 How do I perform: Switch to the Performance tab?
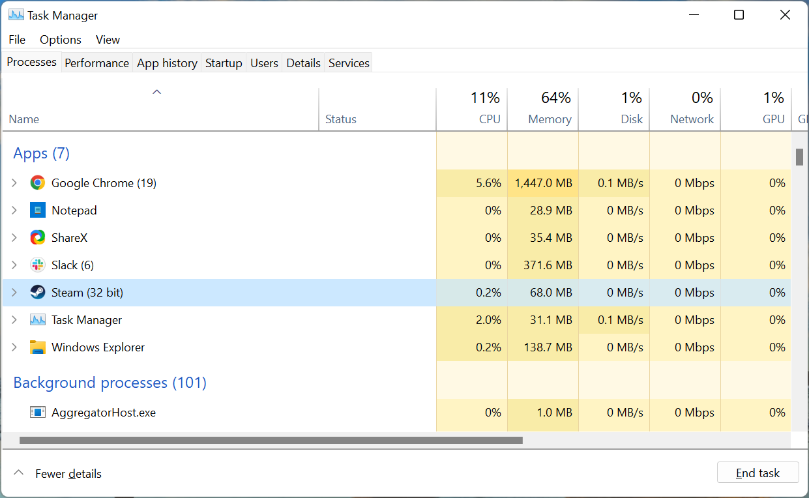pyautogui.click(x=96, y=63)
